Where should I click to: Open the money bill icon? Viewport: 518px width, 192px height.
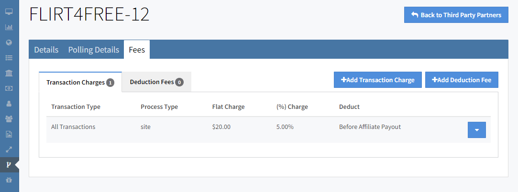click(x=9, y=88)
